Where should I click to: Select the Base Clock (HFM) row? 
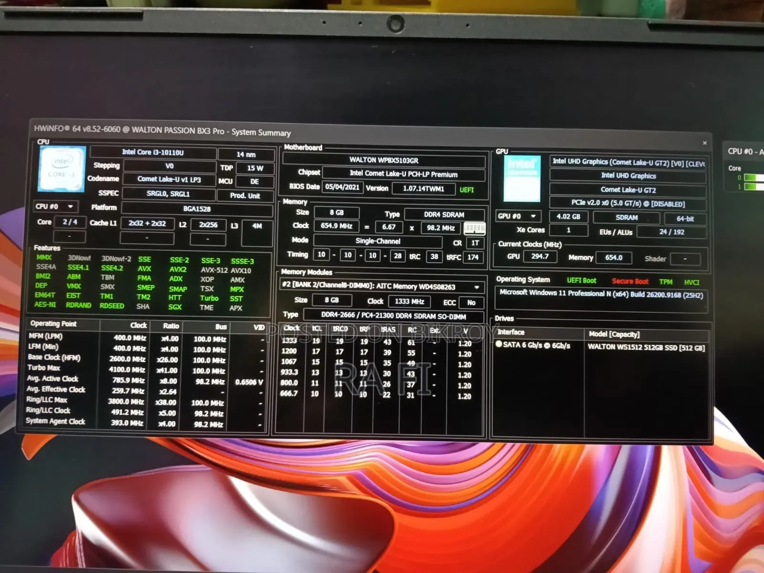146,359
